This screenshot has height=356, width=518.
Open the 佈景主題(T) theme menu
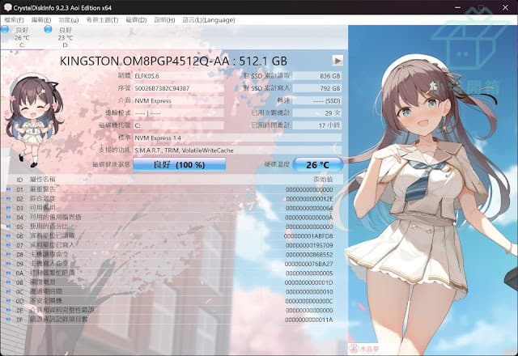pos(102,20)
